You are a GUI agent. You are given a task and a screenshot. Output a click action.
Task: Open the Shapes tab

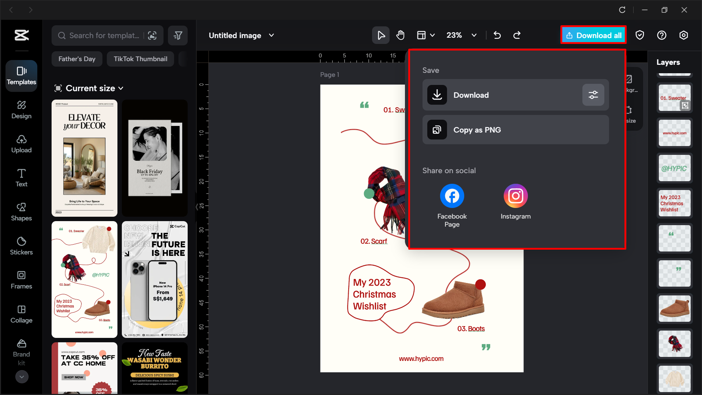coord(21,212)
